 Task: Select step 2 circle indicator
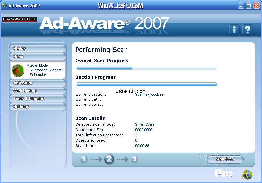point(109,159)
